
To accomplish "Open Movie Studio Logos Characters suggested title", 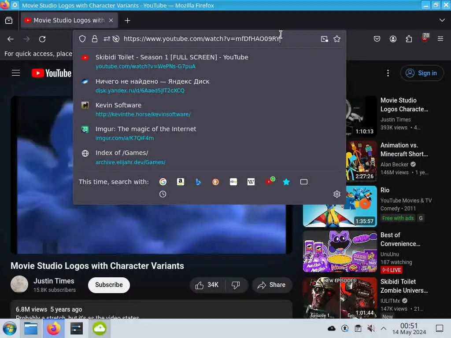I will [x=404, y=105].
